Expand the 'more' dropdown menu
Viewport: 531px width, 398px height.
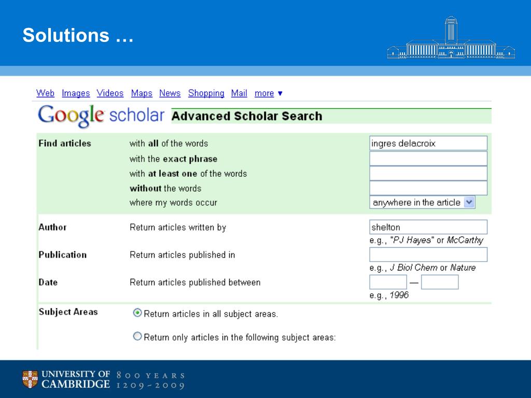[x=269, y=93]
